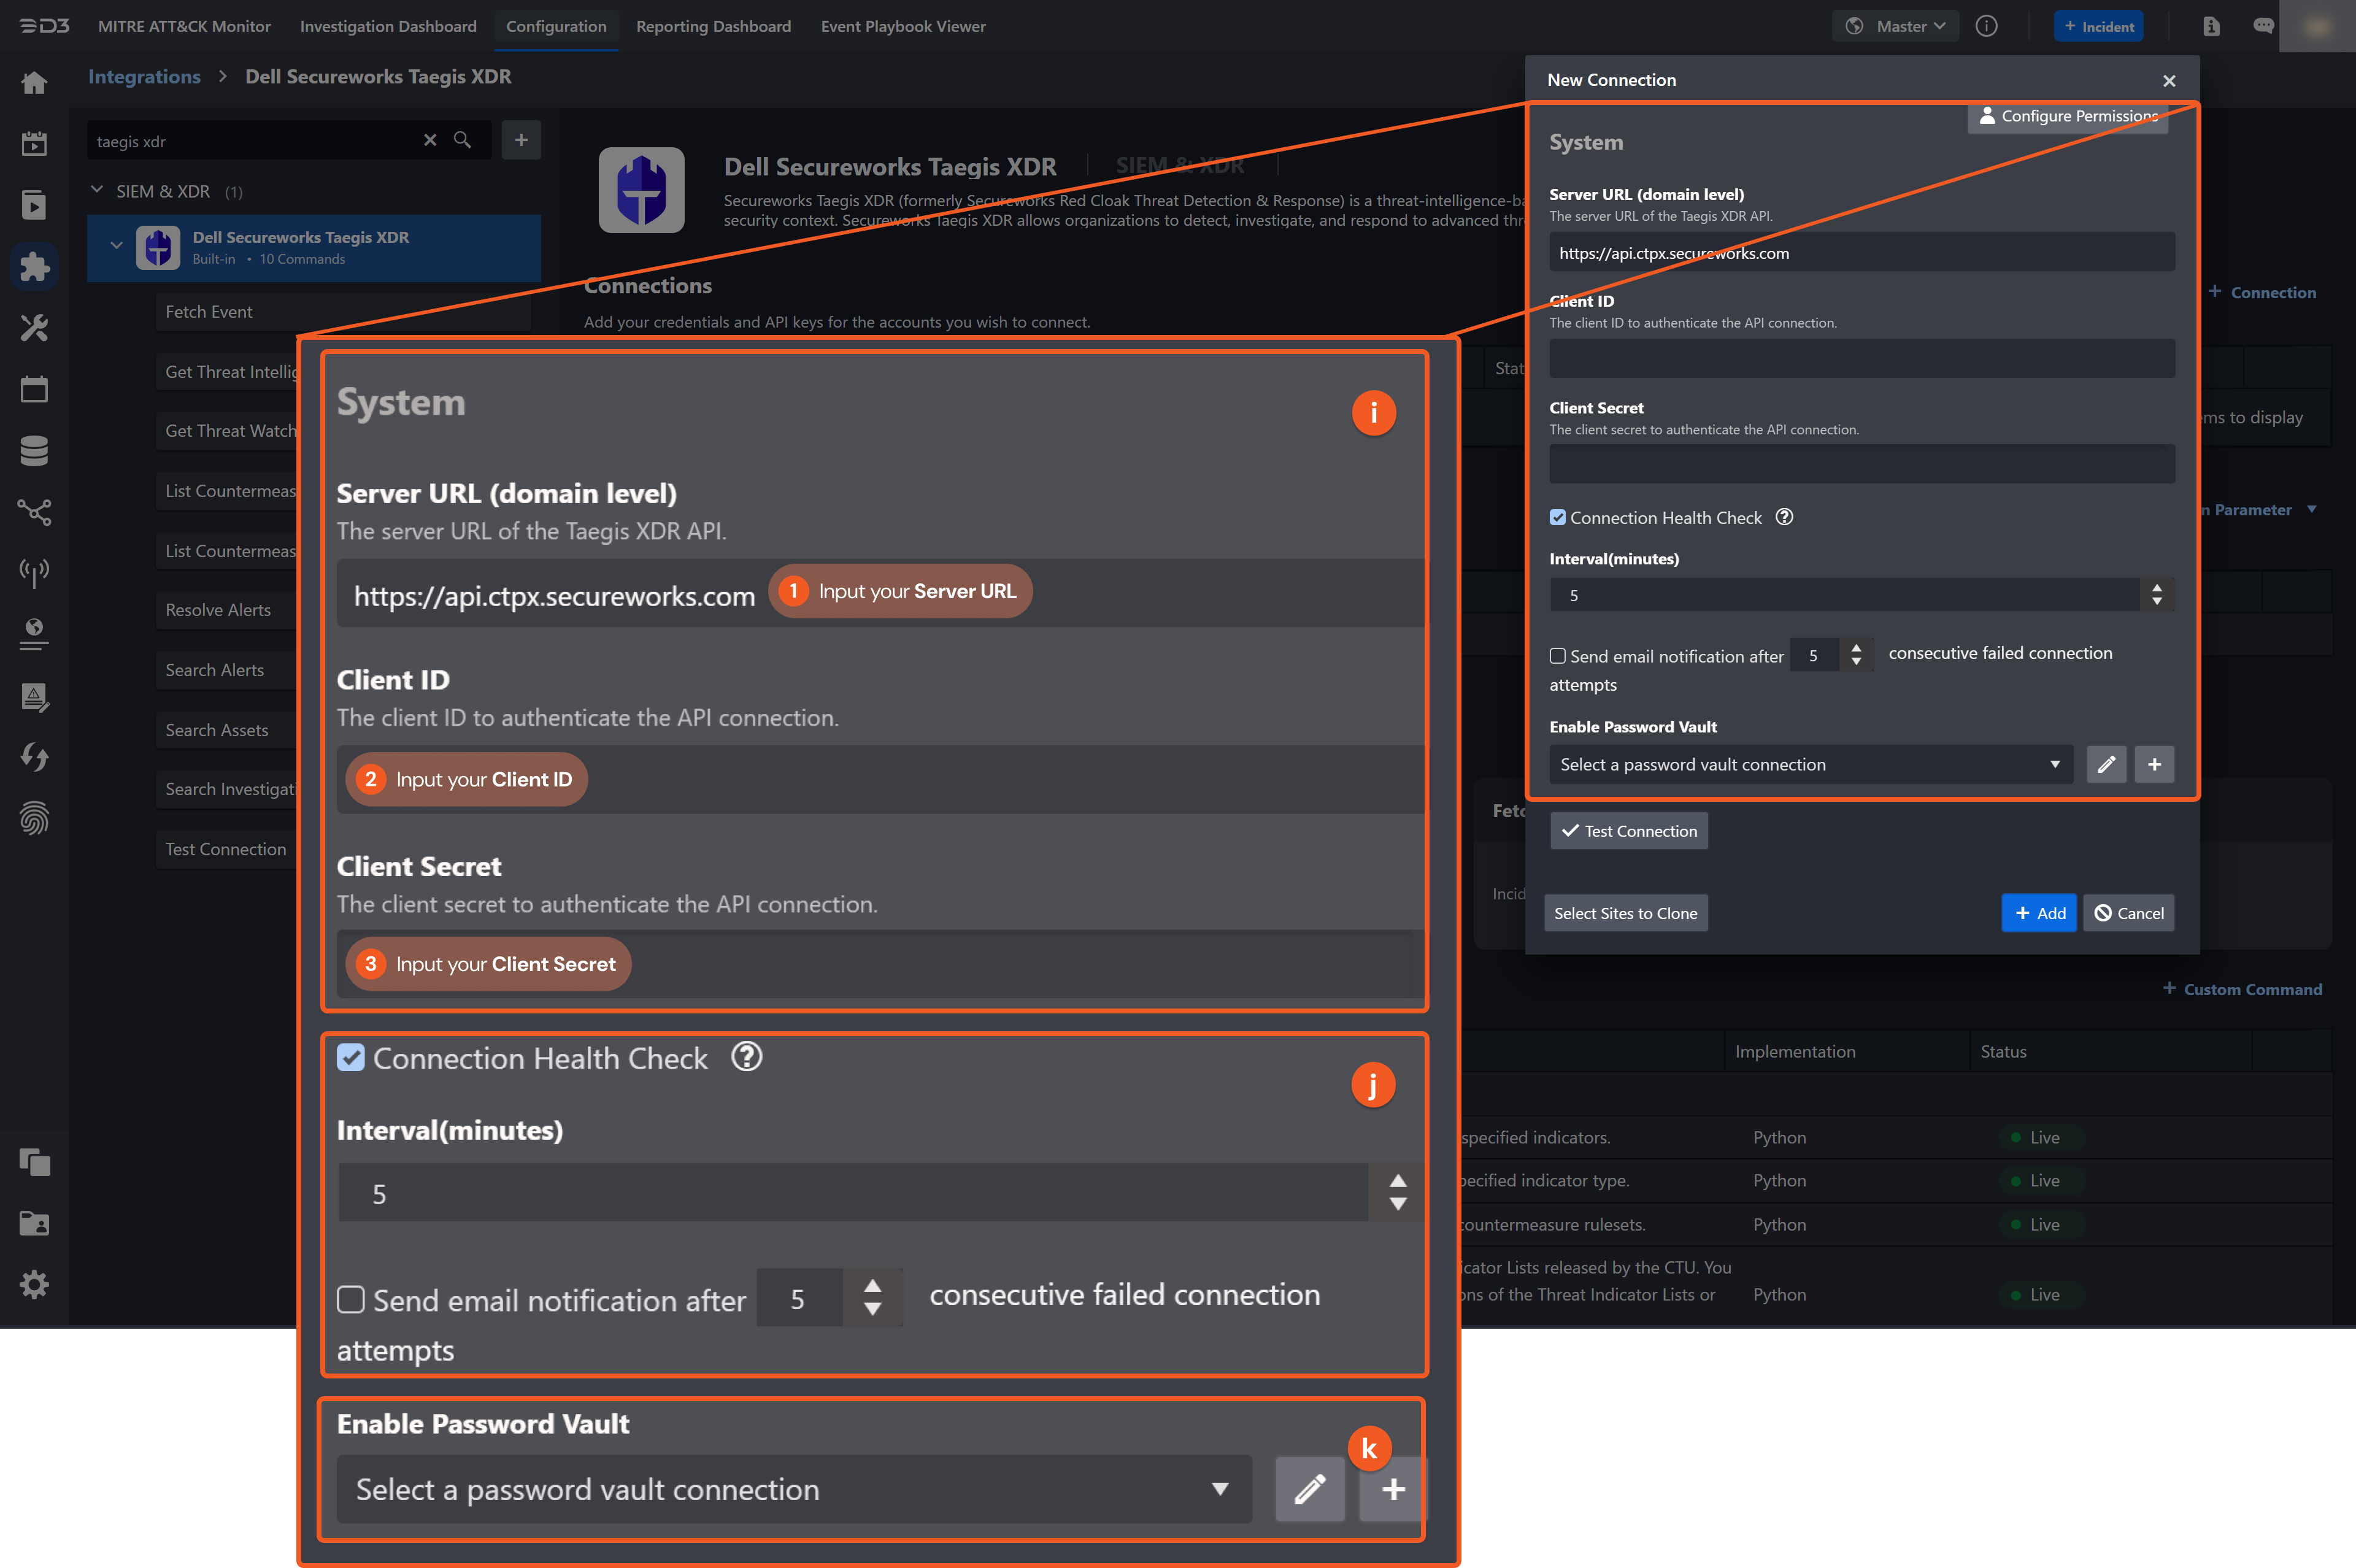Screen dimensions: 2356x1568
Task: Switch to the Reporting Dashboard tab
Action: click(x=713, y=26)
